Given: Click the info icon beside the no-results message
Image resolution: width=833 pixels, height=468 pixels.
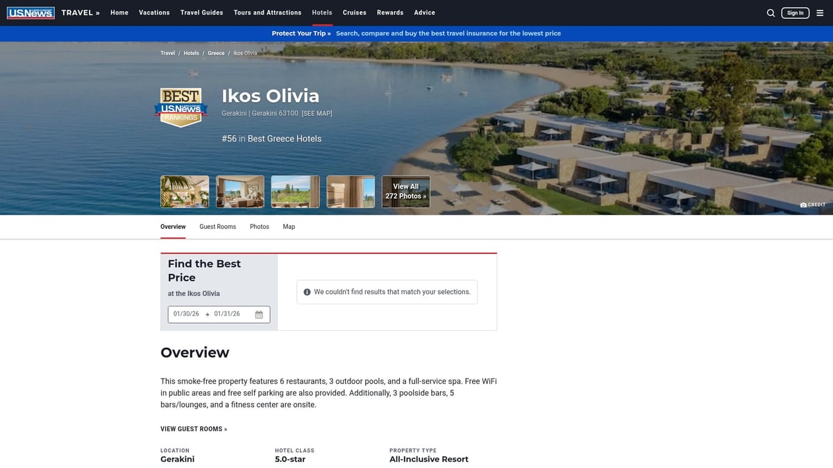Looking at the screenshot, I should pyautogui.click(x=307, y=291).
